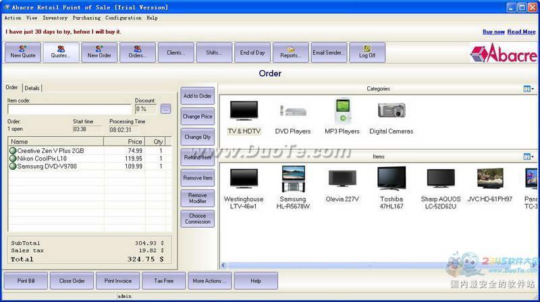This screenshot has height=302, width=540.
Task: Click the Print Bill button
Action: click(26, 280)
